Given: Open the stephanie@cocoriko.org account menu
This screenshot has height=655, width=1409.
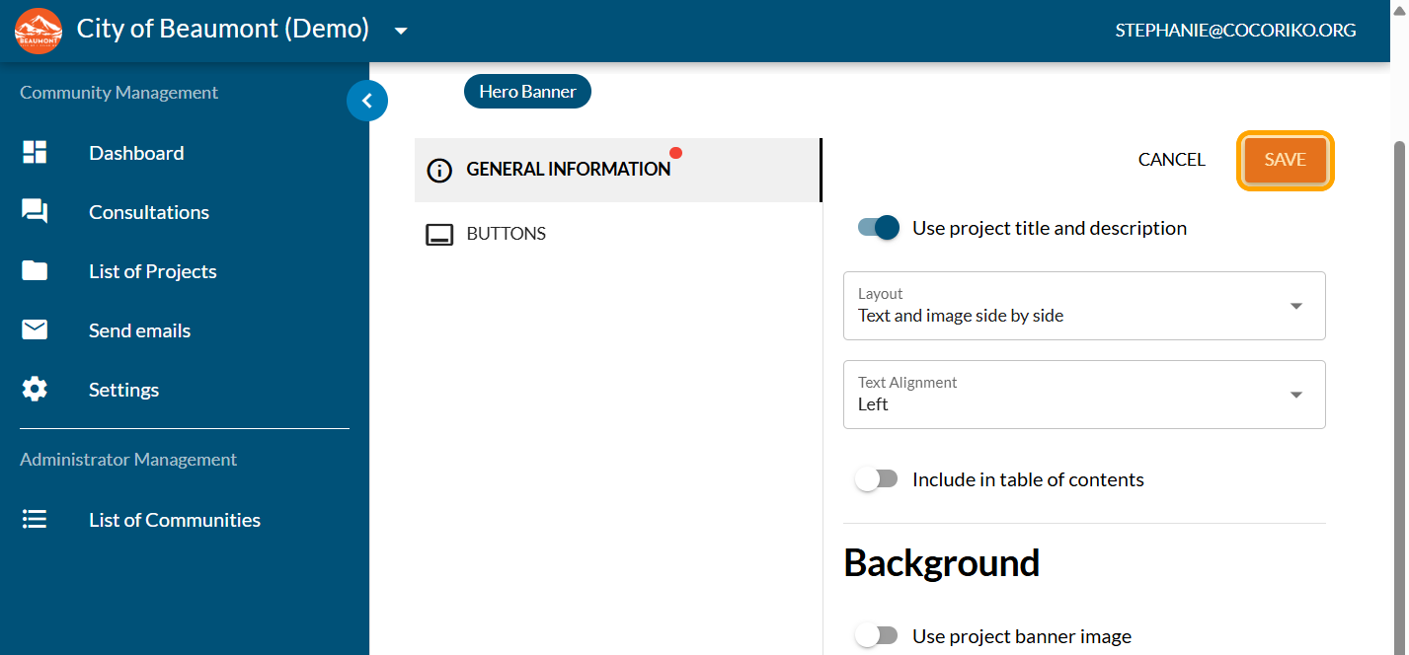Looking at the screenshot, I should [1235, 31].
